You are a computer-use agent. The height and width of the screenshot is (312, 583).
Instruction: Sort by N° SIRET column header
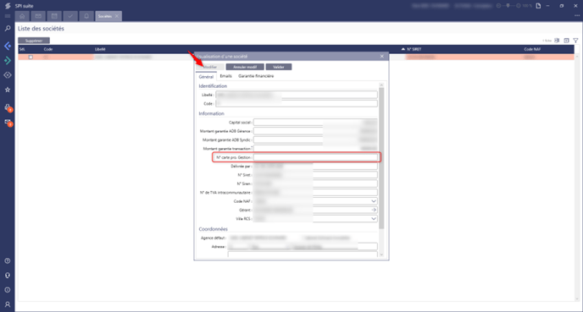(414, 49)
